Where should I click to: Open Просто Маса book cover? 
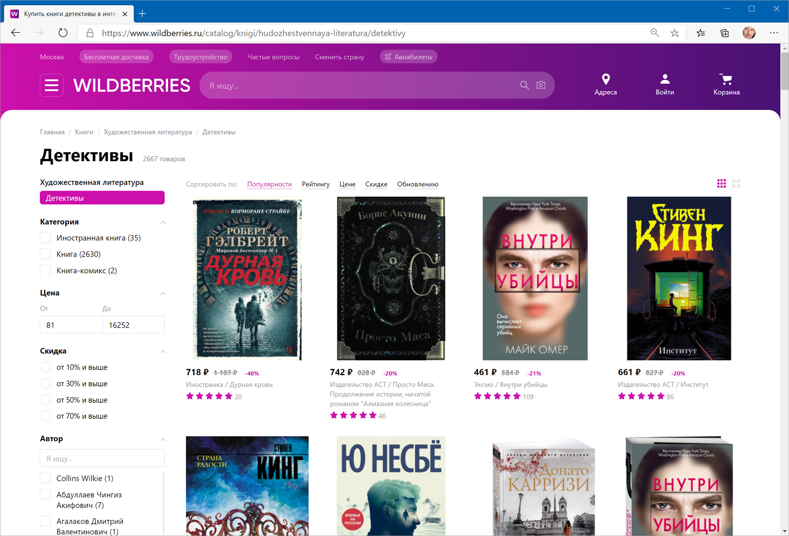click(x=391, y=278)
